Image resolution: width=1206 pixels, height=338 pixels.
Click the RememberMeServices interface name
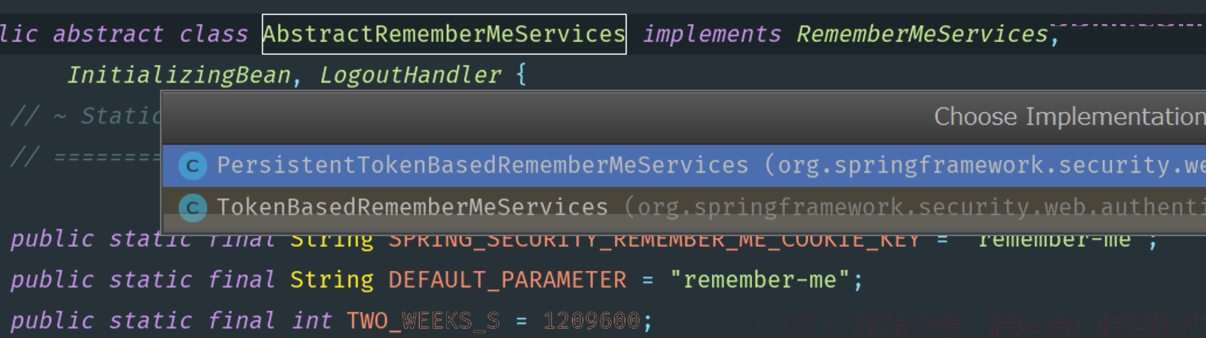click(x=922, y=34)
